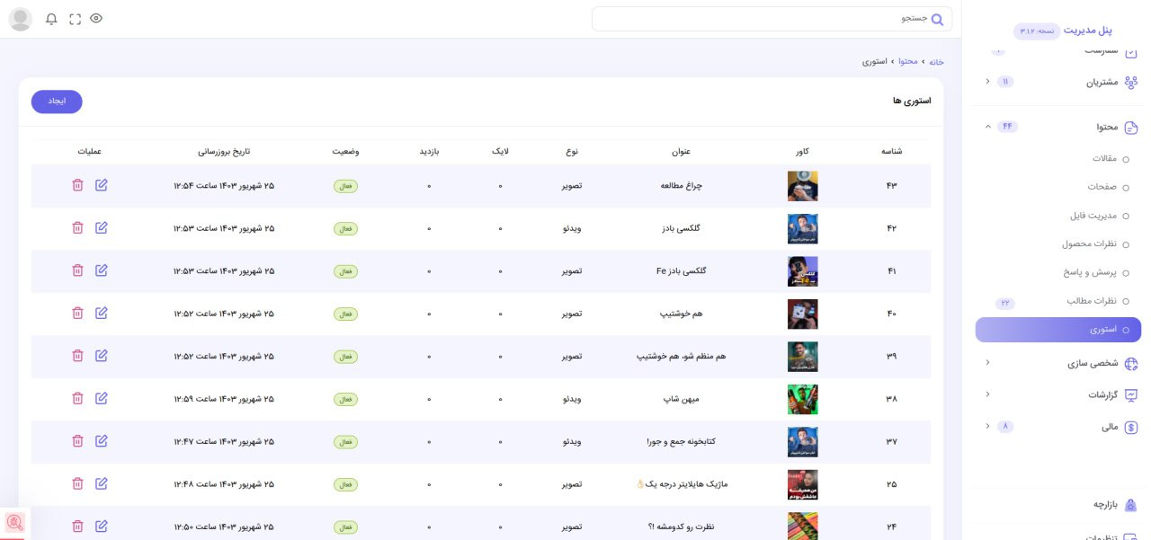Open the notifications bell
Screen dimensions: 1151x540
pyautogui.click(x=51, y=19)
